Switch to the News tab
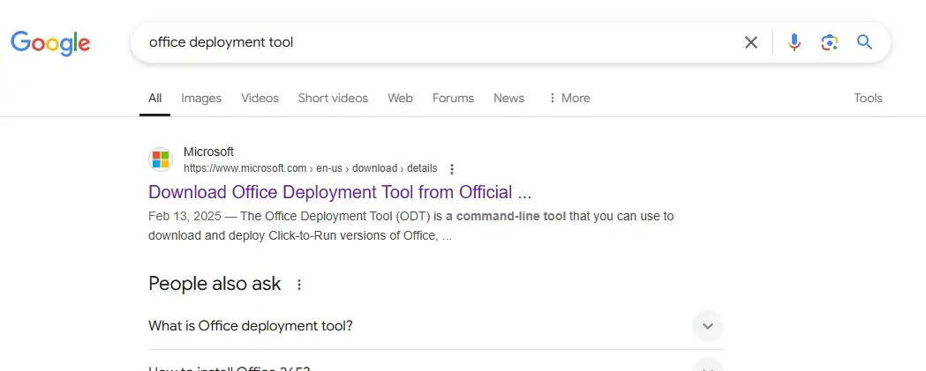926x371 pixels. [509, 98]
